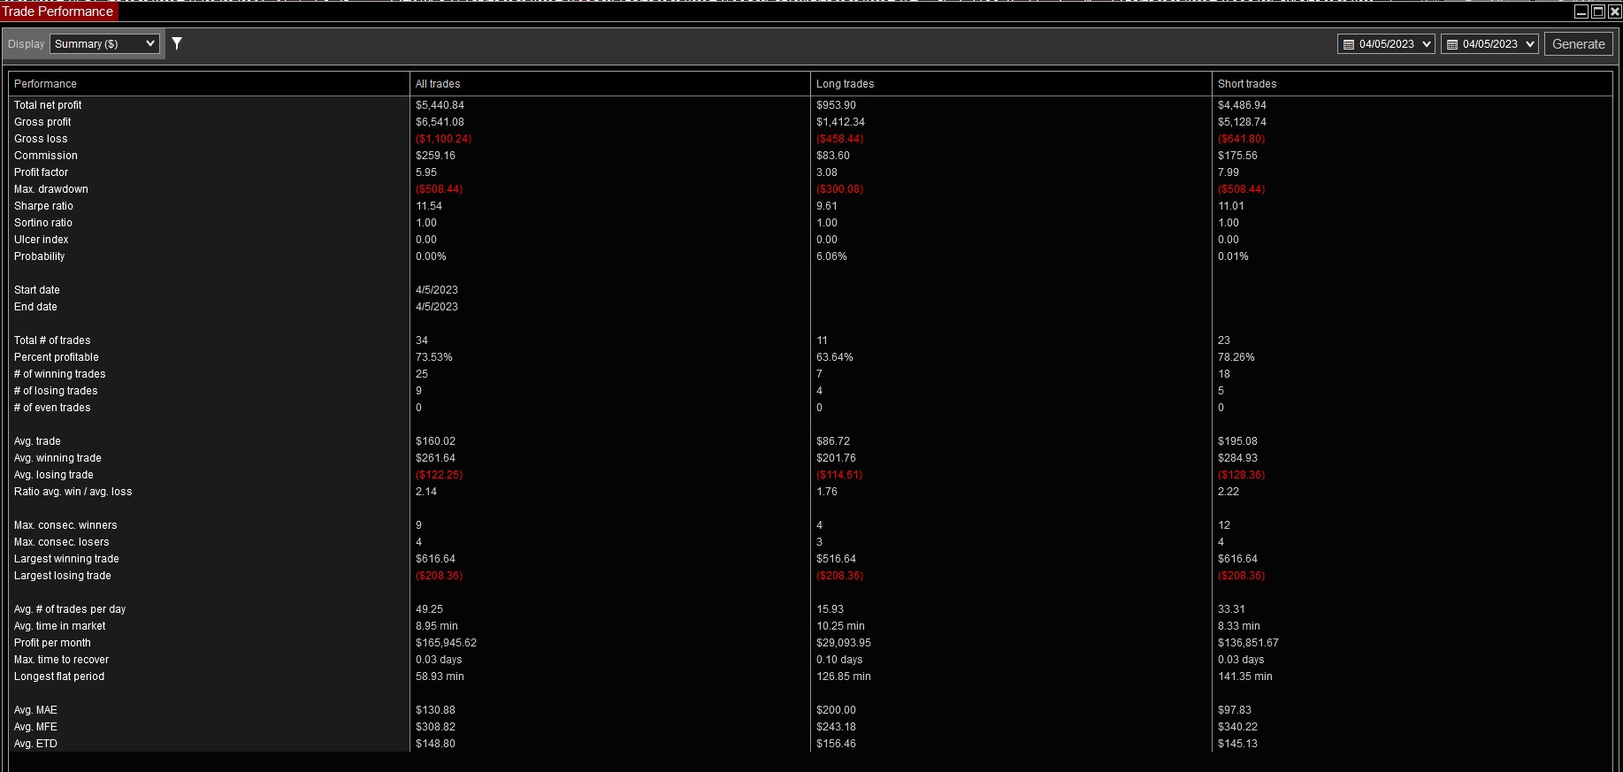The image size is (1623, 772).
Task: Open the start date 04/05/2023 picker
Action: coord(1385,44)
